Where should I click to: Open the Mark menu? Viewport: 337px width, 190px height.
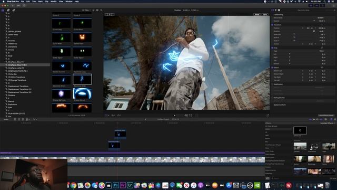pyautogui.click(x=40, y=1)
